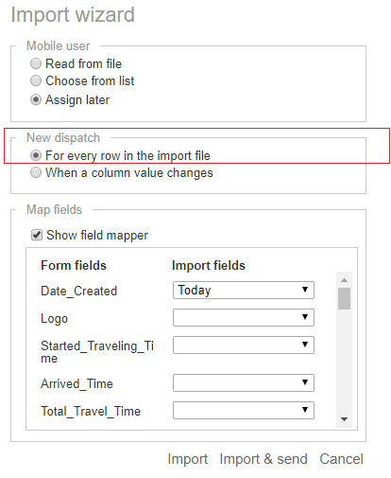Open the Arrived_Time import field dropdown

click(x=244, y=382)
